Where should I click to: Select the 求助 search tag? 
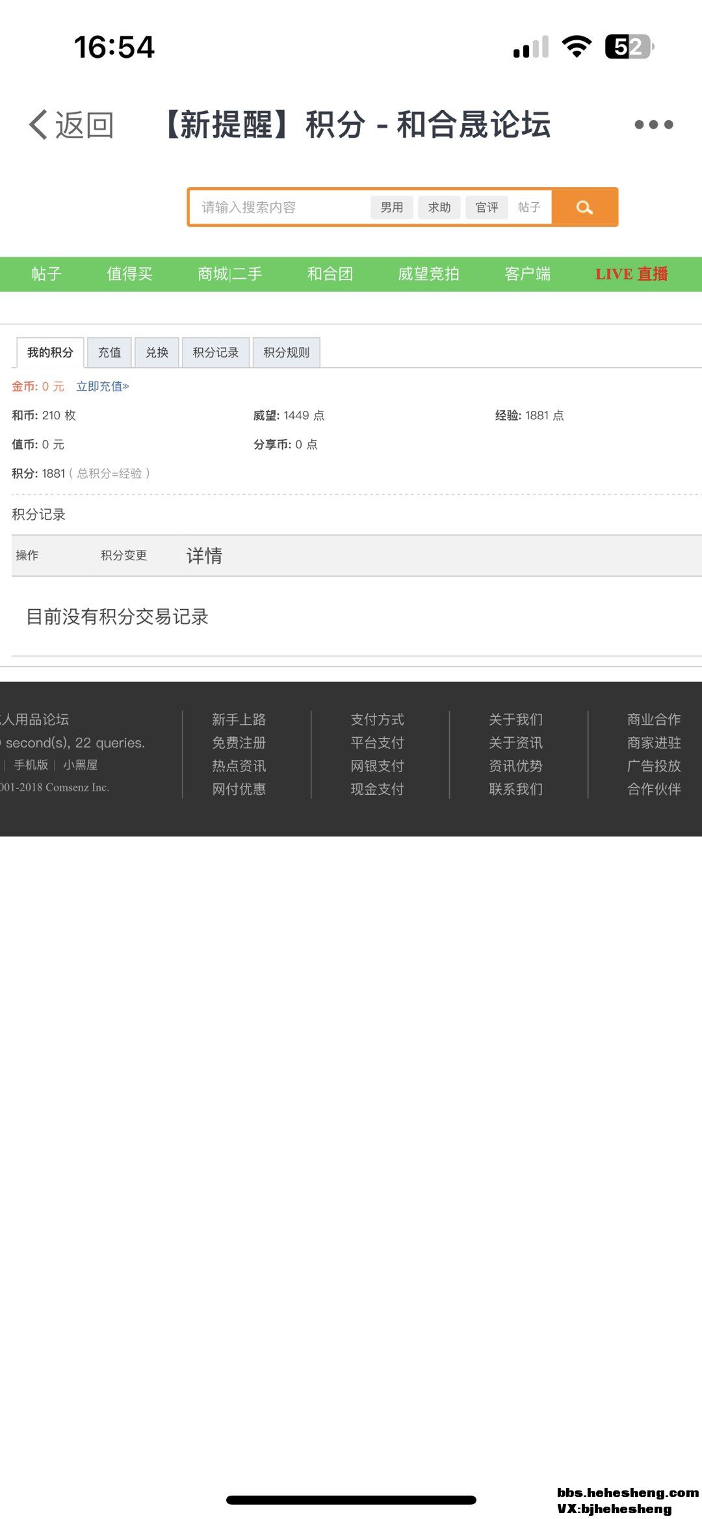439,207
